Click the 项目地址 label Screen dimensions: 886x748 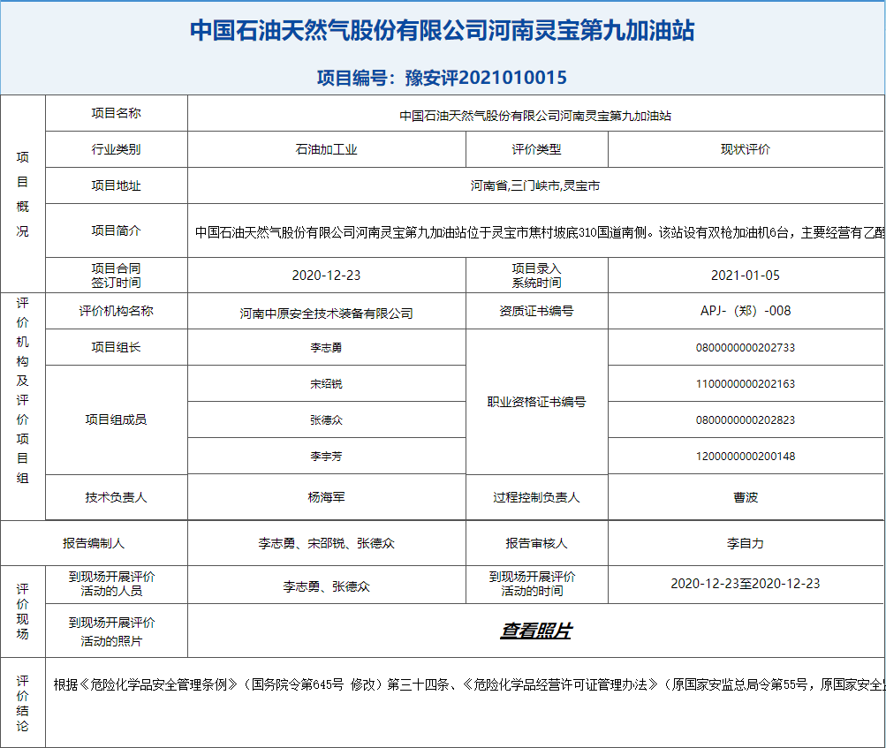point(117,185)
